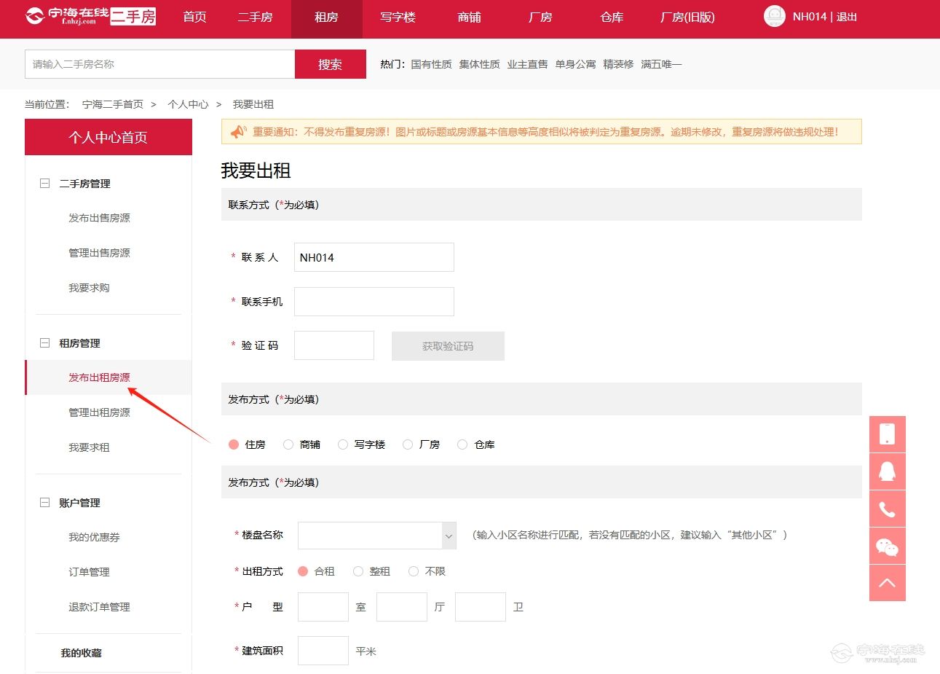940x674 pixels.
Task: Open the 写字楼 navigation tab
Action: click(398, 17)
